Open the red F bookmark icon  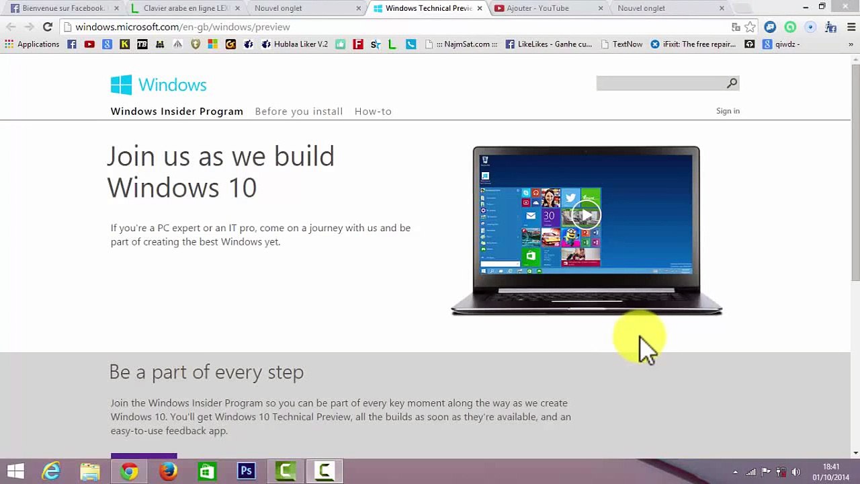[x=358, y=44]
